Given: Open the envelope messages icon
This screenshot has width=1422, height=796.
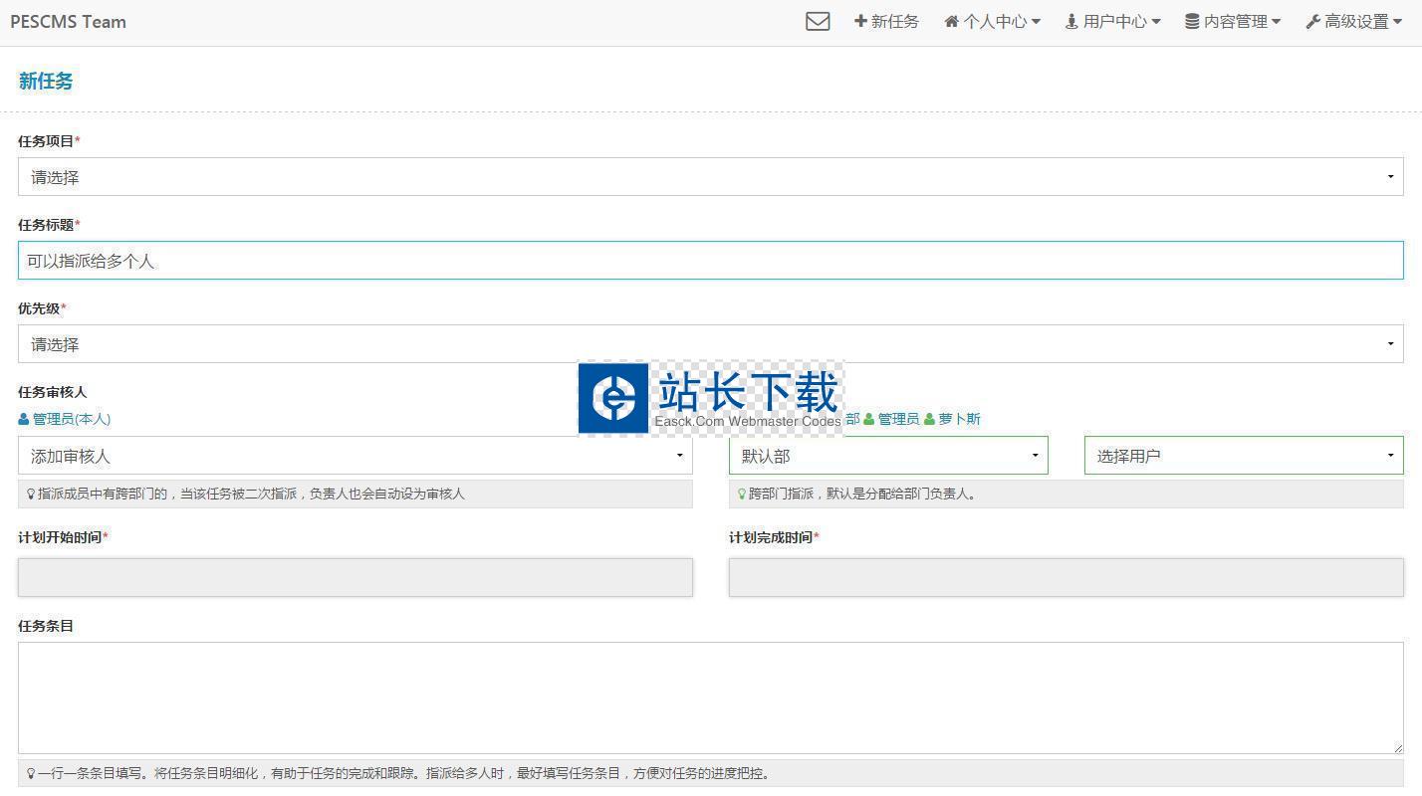Looking at the screenshot, I should [x=818, y=21].
